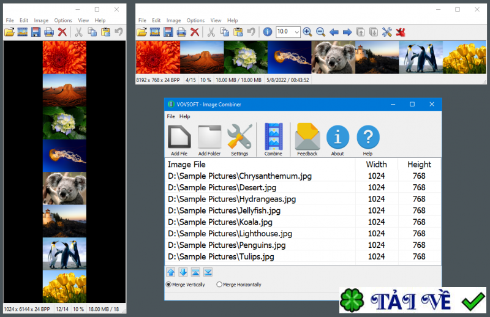Click status text 8192 x 768 x 24 BPP
Screen dimensions: 490x317
158,80
